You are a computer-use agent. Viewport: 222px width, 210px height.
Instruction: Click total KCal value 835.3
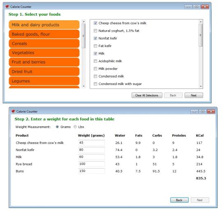201,178
